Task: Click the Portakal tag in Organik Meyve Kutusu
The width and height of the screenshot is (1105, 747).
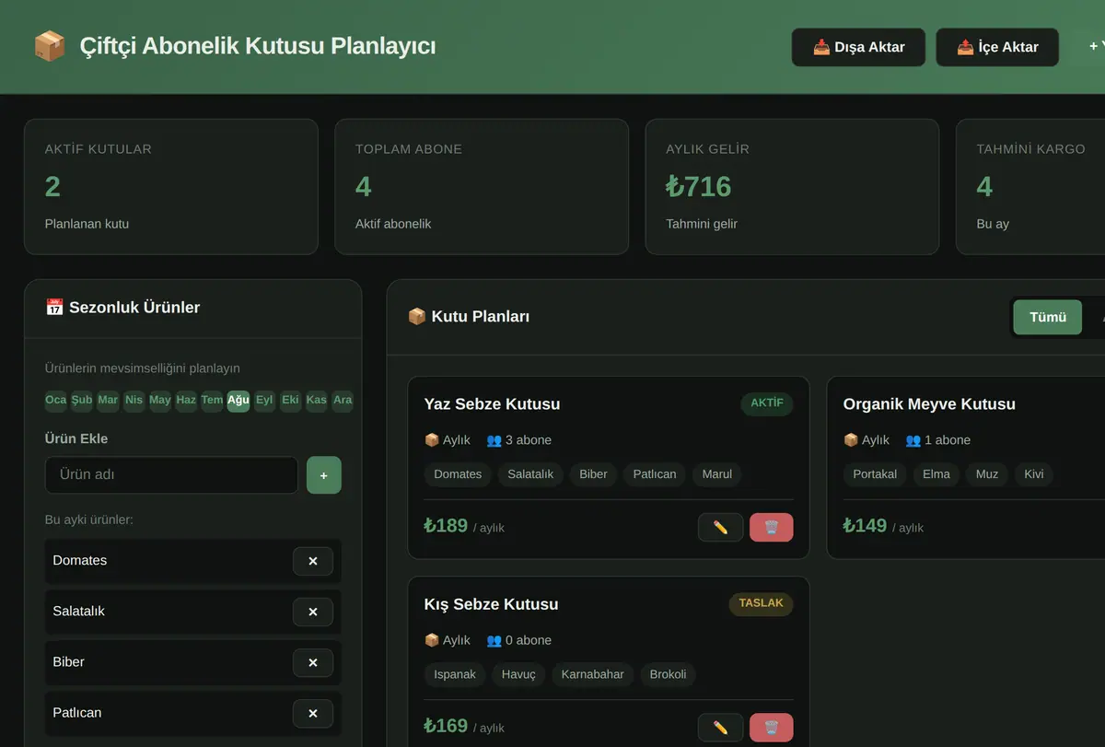Action: pyautogui.click(x=875, y=474)
